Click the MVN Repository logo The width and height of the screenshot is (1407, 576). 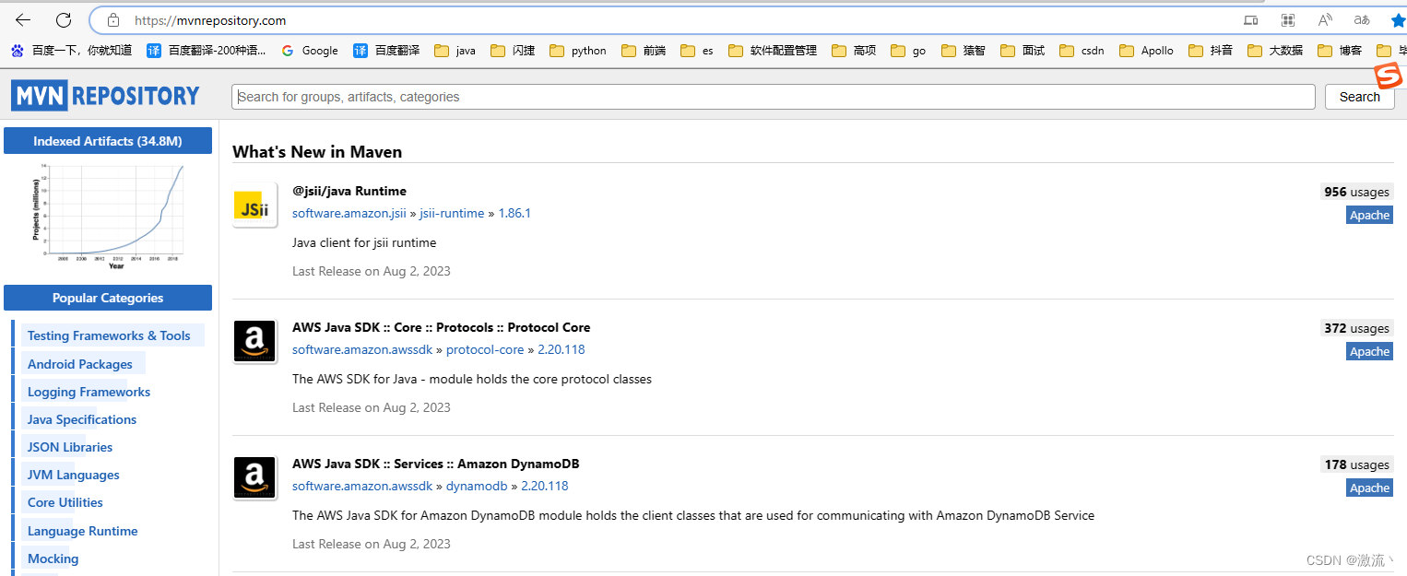coord(105,95)
